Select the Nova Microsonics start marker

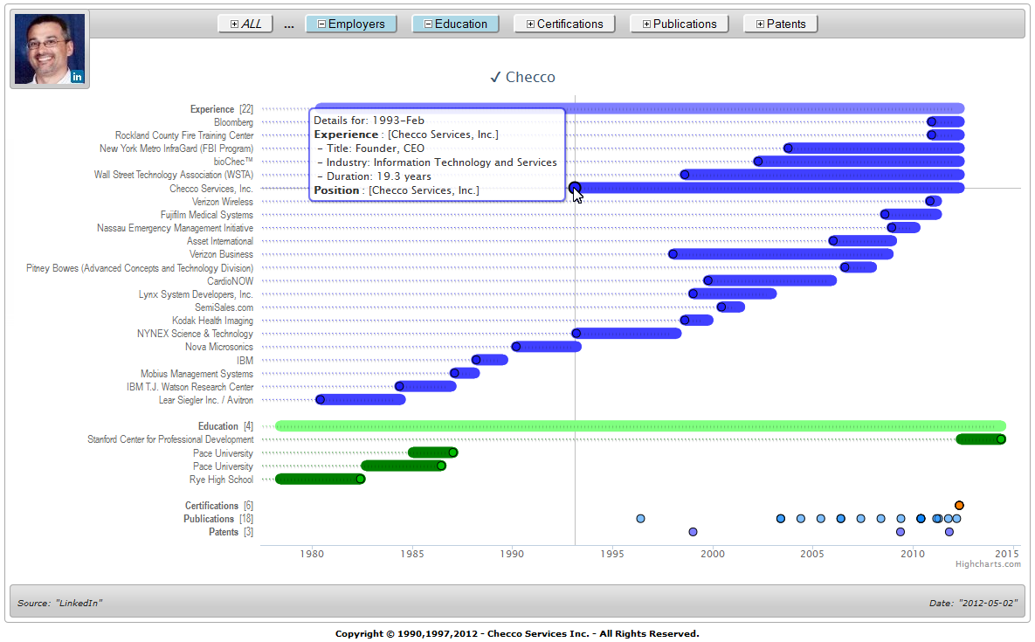(516, 347)
